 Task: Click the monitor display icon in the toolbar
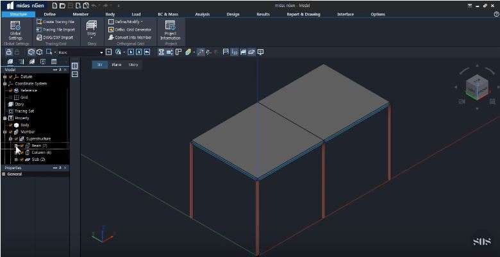pos(260,52)
